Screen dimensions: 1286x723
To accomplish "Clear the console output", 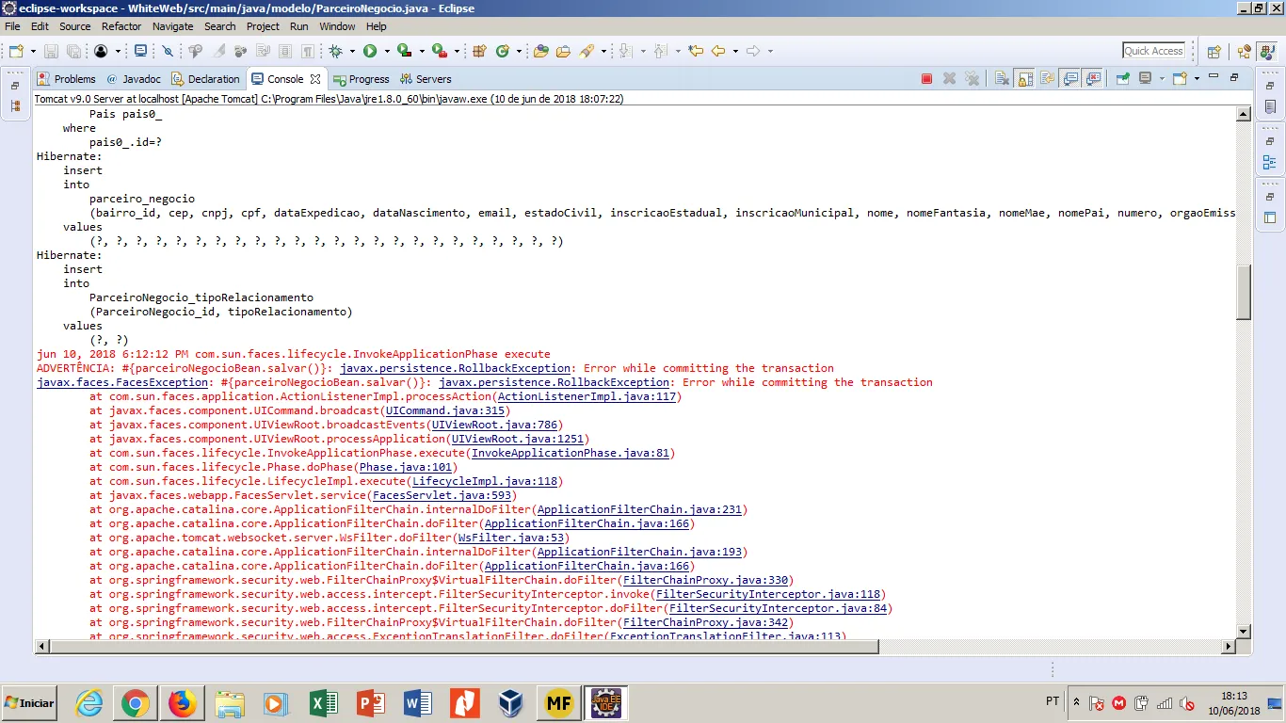I will (x=1002, y=79).
